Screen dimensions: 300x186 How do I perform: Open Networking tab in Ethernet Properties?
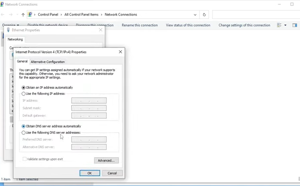15,39
